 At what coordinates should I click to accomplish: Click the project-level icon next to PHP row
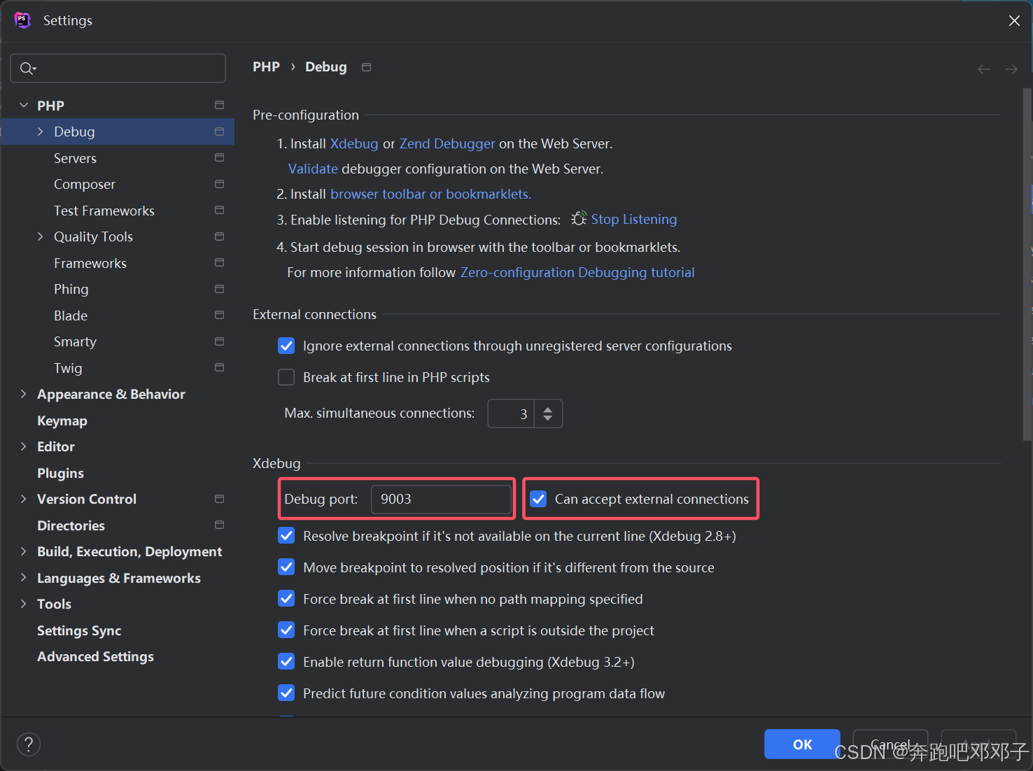coord(219,105)
